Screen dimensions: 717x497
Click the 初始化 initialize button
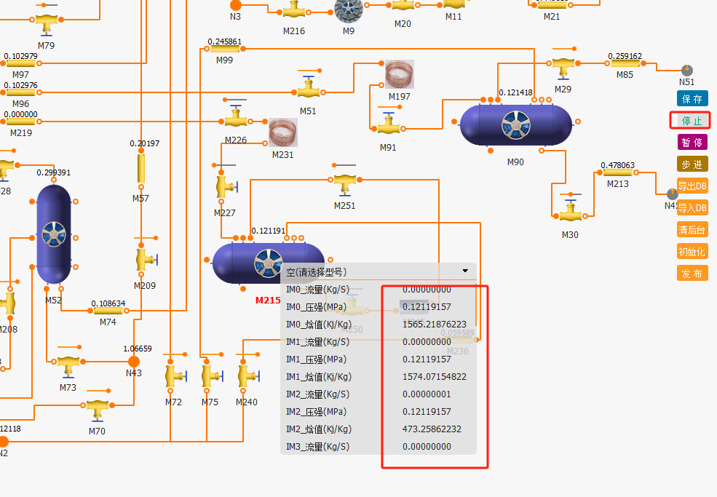[x=692, y=252]
